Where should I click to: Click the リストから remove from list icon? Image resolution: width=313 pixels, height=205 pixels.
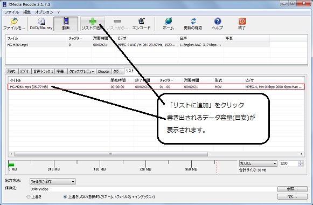click(x=117, y=24)
